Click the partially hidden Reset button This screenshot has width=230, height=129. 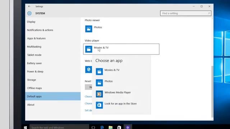tap(88, 87)
